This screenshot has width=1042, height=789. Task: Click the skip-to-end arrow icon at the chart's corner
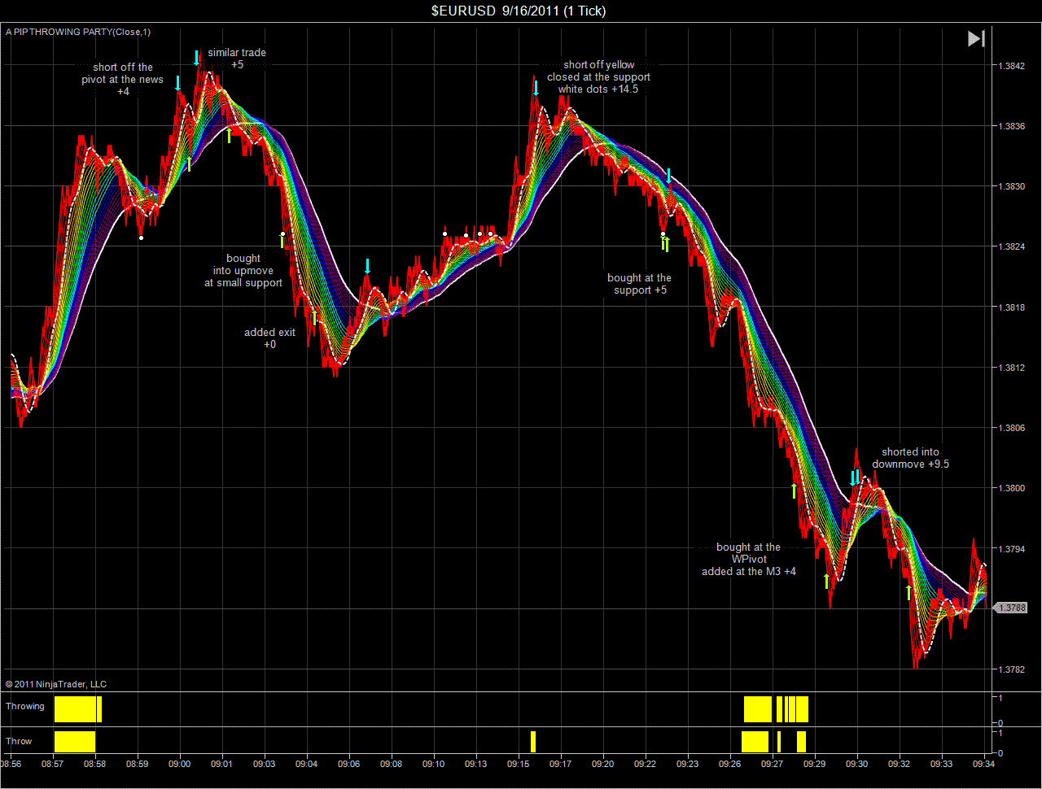click(976, 38)
